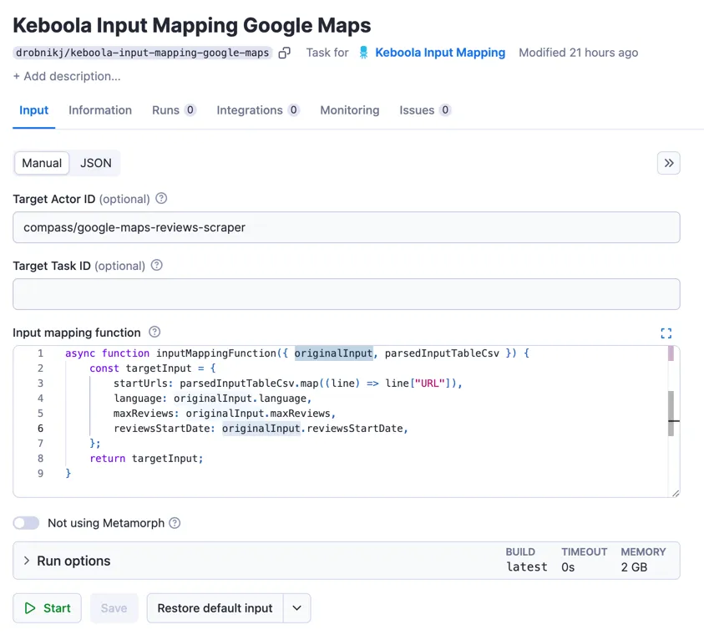Show help for Input mapping function

(154, 332)
